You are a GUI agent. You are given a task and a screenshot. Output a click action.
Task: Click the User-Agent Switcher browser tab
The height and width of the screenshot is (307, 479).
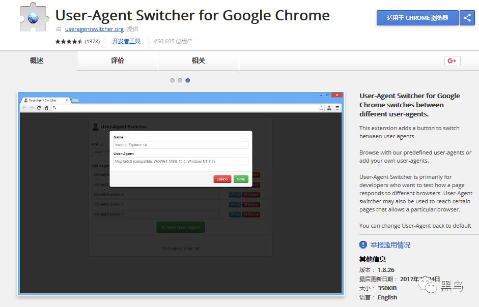pyautogui.click(x=45, y=100)
